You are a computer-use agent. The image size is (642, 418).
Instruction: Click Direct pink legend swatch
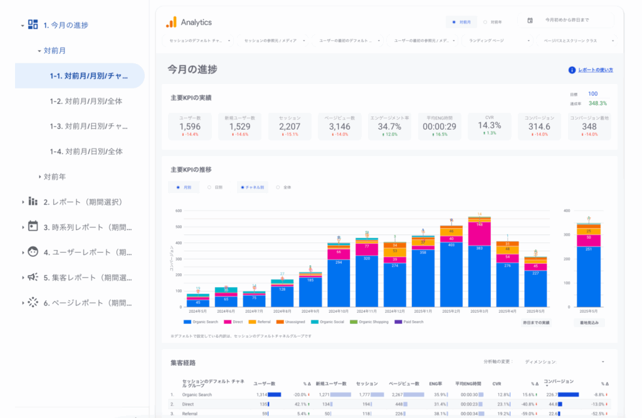[228, 322]
